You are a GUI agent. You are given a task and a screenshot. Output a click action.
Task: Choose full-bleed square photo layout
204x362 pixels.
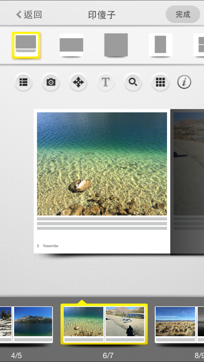[116, 45]
